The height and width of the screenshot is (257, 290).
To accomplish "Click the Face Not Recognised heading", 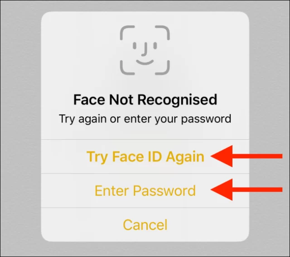I will (145, 100).
